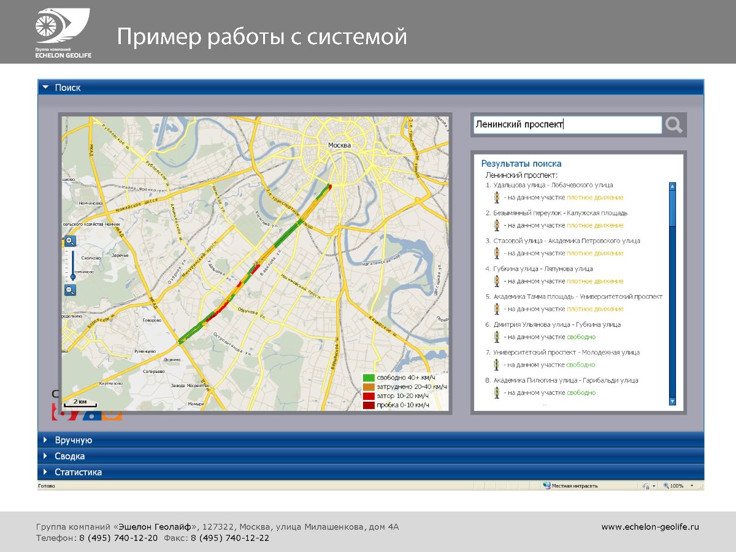
Task: Click traffic light icon for Удальцова улица segment
Action: tap(497, 197)
